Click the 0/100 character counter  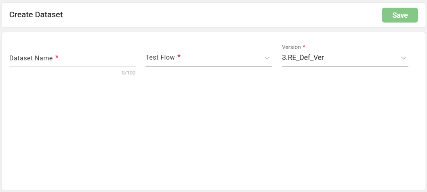coord(128,73)
